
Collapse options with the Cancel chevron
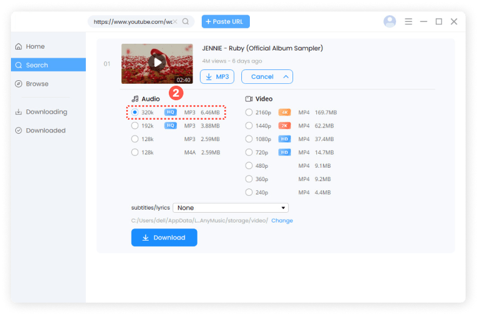(286, 77)
